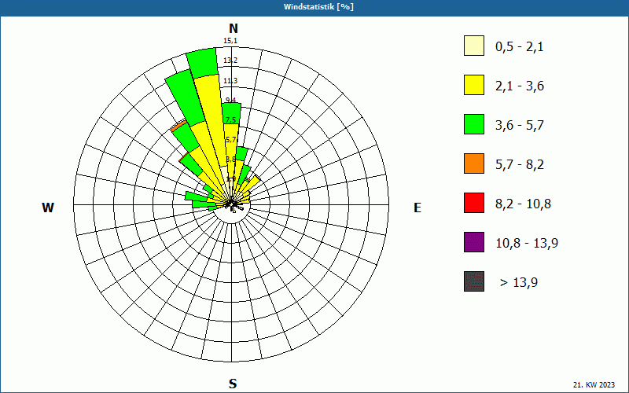Click the legend label '10,8 - 13,9'
This screenshot has height=393, width=629.
[x=527, y=244]
